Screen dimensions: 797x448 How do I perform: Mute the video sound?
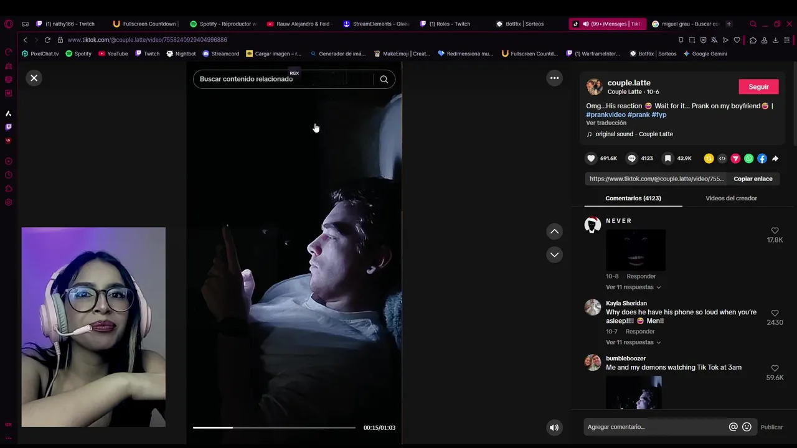(554, 427)
